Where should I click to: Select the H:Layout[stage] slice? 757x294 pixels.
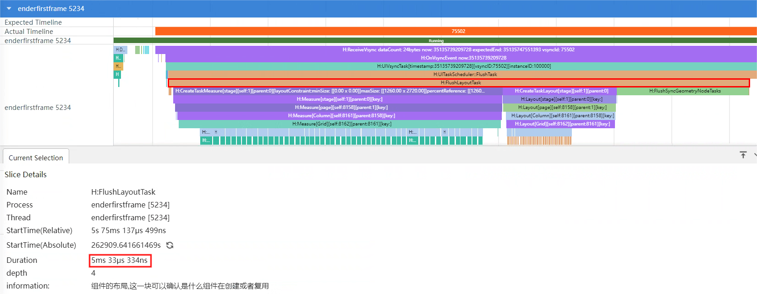pos(560,99)
